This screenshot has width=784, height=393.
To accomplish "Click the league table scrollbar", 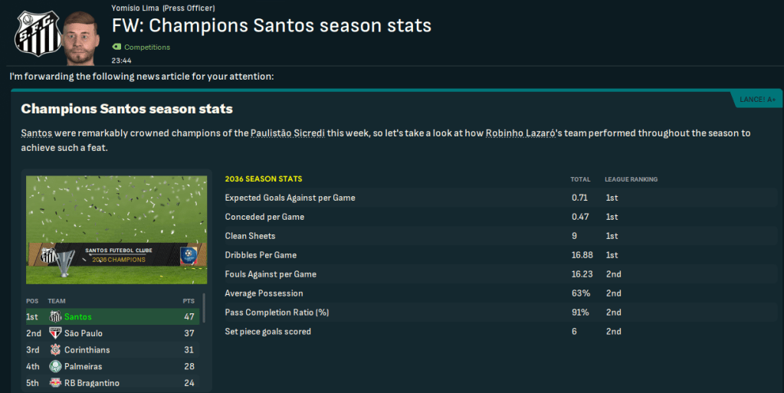I will point(204,308).
